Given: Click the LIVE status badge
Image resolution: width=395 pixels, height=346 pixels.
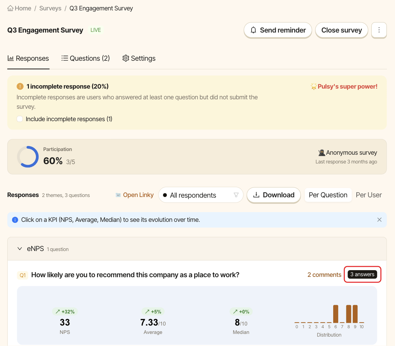Looking at the screenshot, I should [95, 30].
